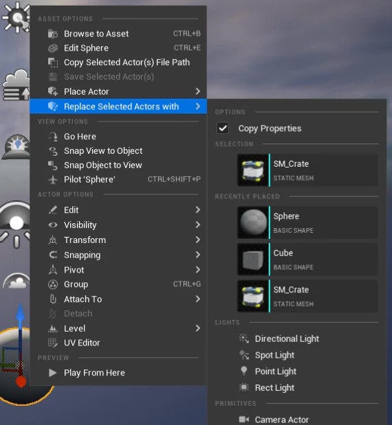
Task: Select the directional light sun gizmo in viewport
Action: (x=16, y=18)
